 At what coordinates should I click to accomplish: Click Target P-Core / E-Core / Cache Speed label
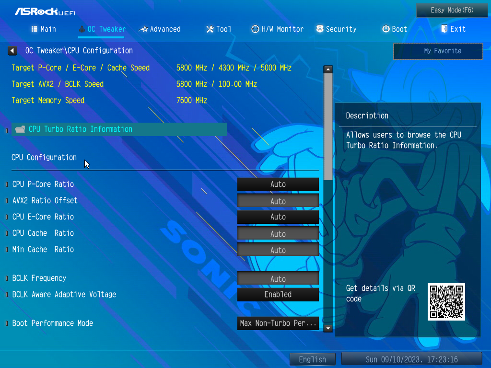pos(81,68)
